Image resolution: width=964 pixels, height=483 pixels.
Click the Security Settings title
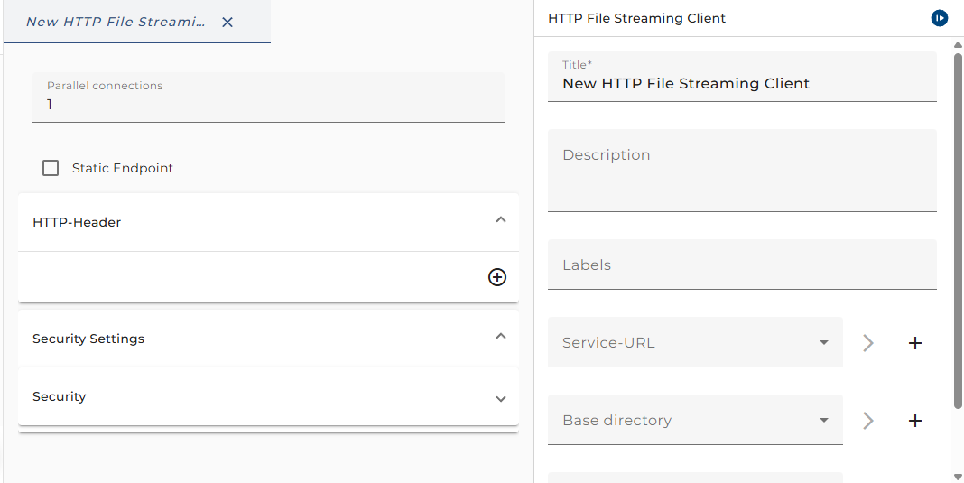[x=88, y=339]
